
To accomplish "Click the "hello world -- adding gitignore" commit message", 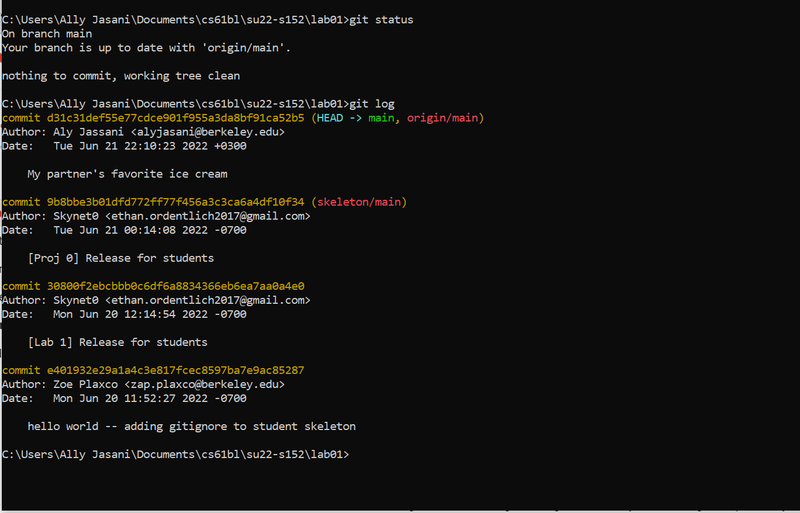I will tap(191, 427).
